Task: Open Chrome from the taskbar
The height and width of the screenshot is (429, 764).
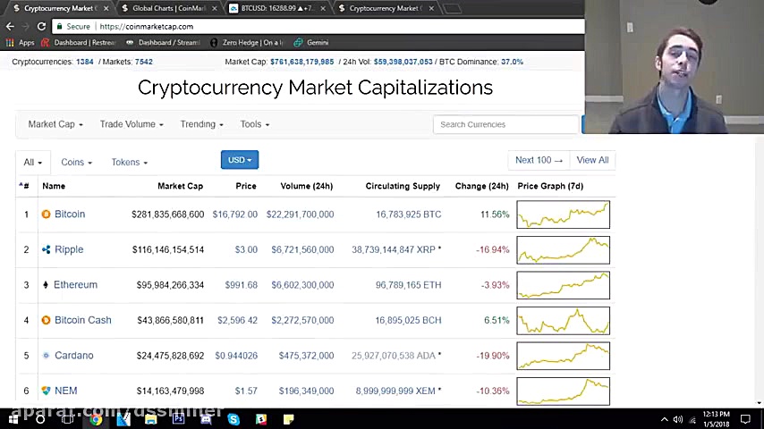Action: click(96, 419)
